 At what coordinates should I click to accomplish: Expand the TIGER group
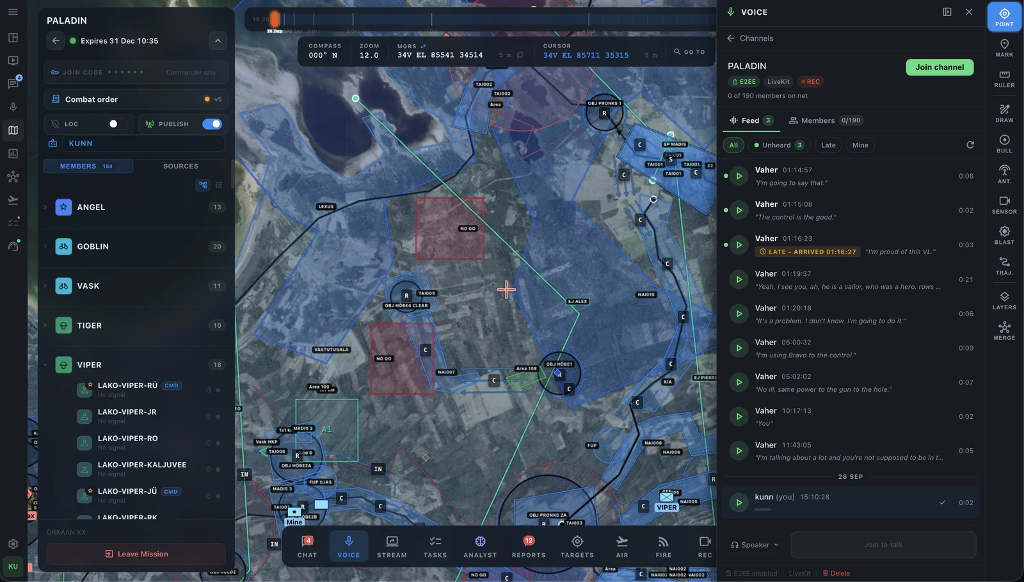45,325
